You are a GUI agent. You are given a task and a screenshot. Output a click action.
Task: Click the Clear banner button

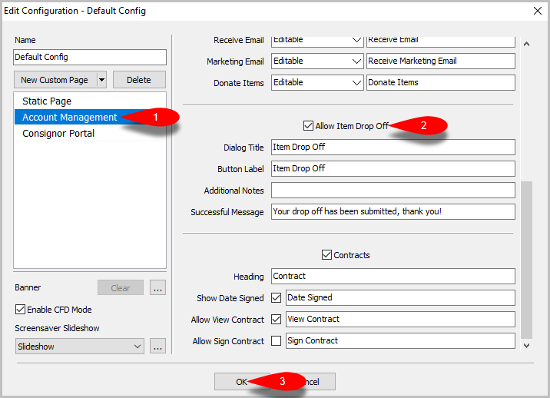121,288
